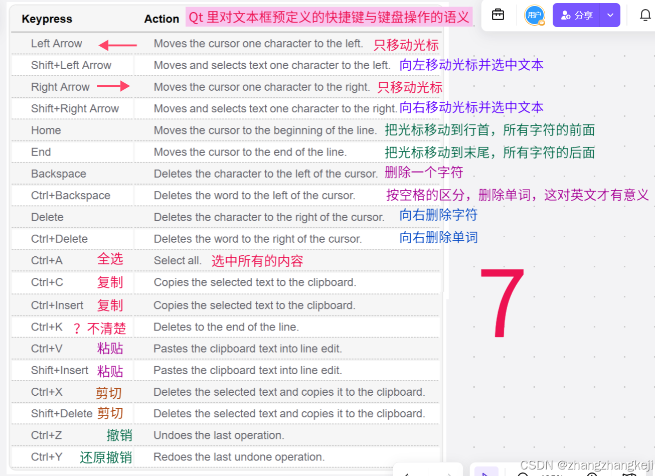Image resolution: width=655 pixels, height=476 pixels.
Task: Click the 'Ctrl+K' keypress cell
Action: [x=47, y=327]
